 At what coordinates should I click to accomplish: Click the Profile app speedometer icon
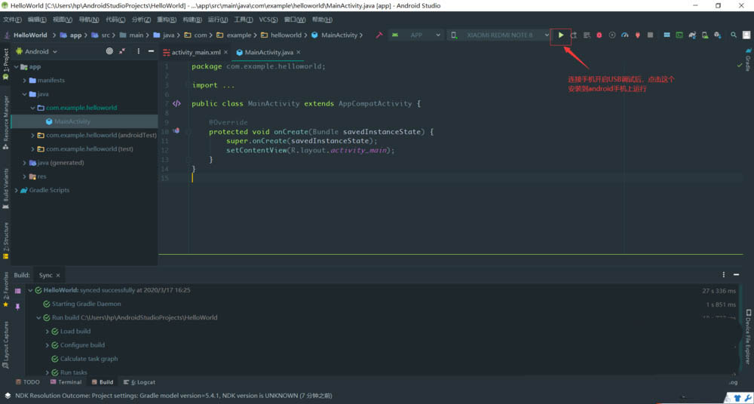(x=624, y=35)
